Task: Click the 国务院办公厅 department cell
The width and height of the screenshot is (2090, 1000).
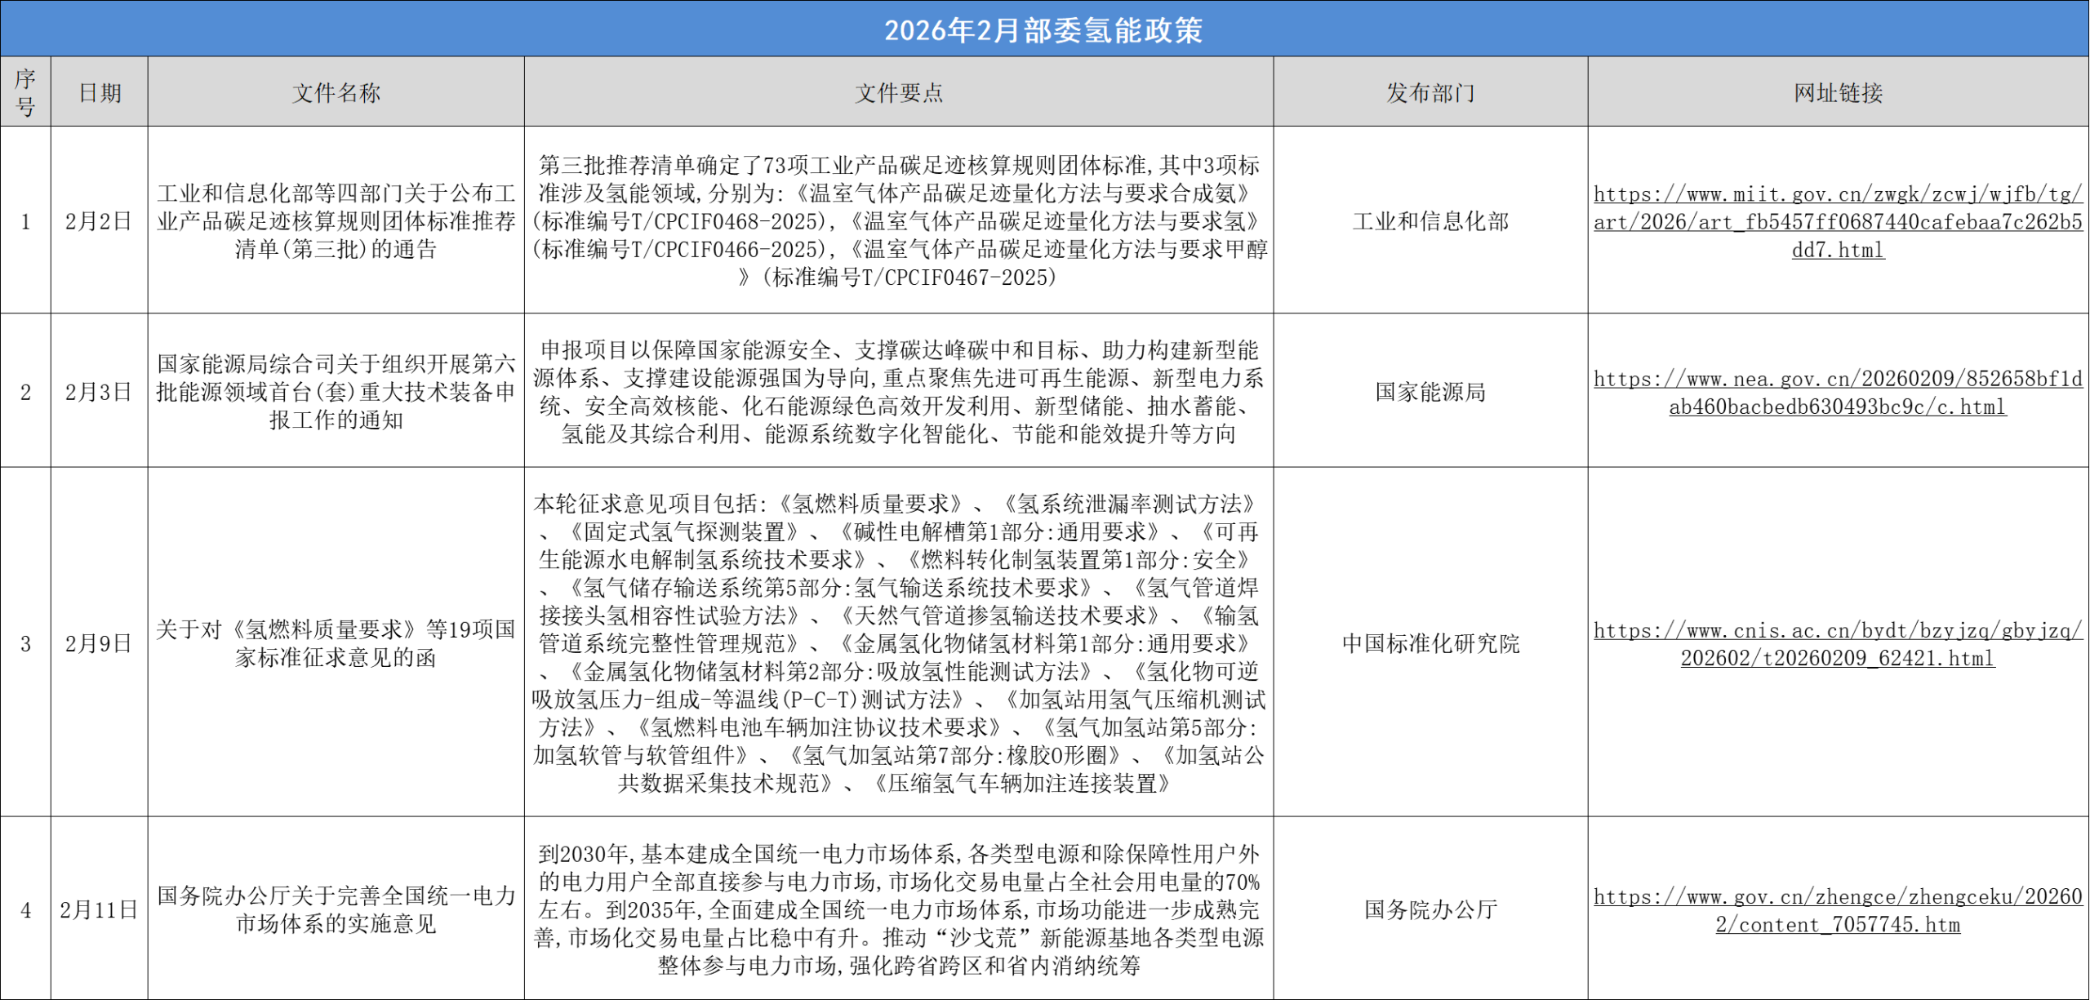Action: click(1430, 909)
